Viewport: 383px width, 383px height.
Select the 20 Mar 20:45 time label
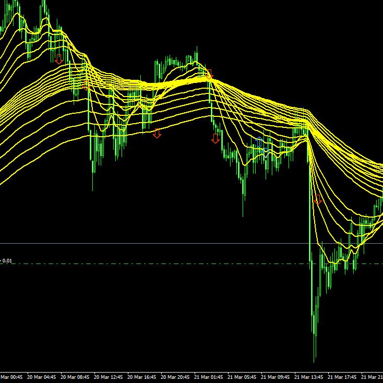pyautogui.click(x=176, y=377)
